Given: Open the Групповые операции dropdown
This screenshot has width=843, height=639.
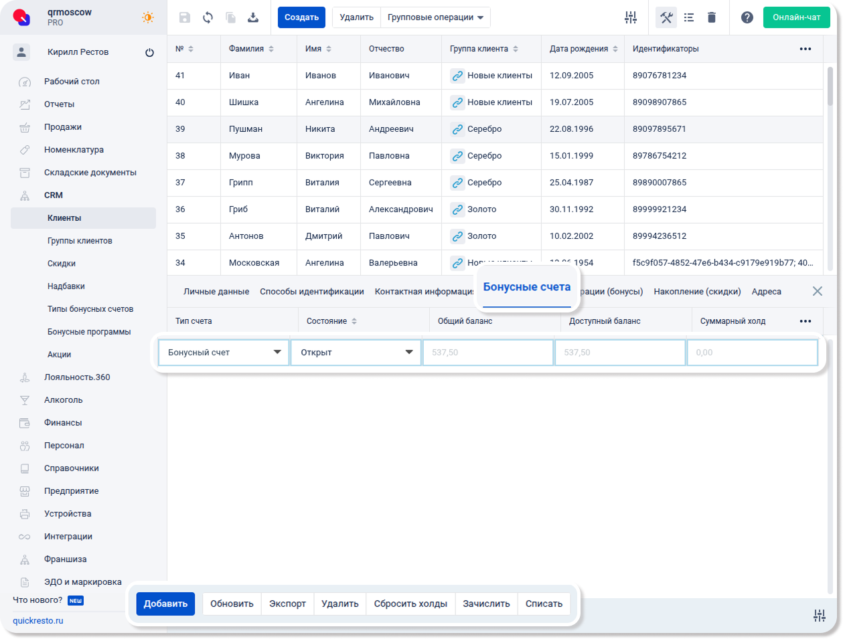Looking at the screenshot, I should (x=435, y=17).
